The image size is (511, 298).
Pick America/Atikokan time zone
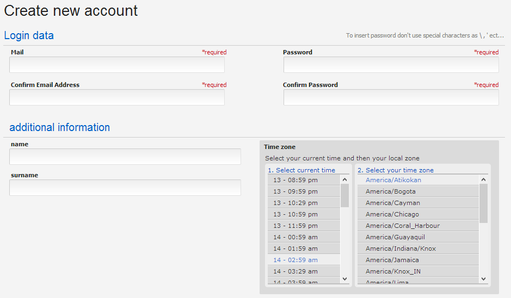click(418, 180)
